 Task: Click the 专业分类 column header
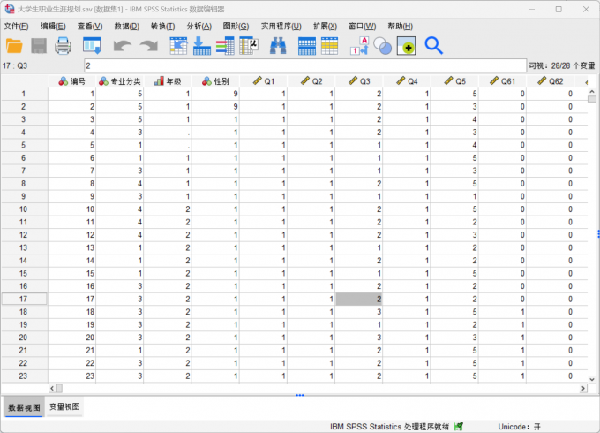[x=120, y=81]
